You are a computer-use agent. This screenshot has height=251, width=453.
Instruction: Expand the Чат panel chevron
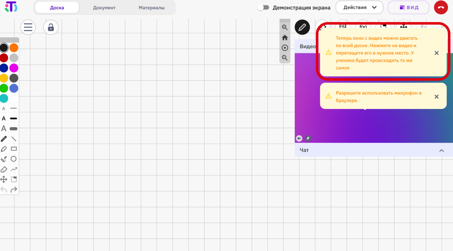[442, 151]
